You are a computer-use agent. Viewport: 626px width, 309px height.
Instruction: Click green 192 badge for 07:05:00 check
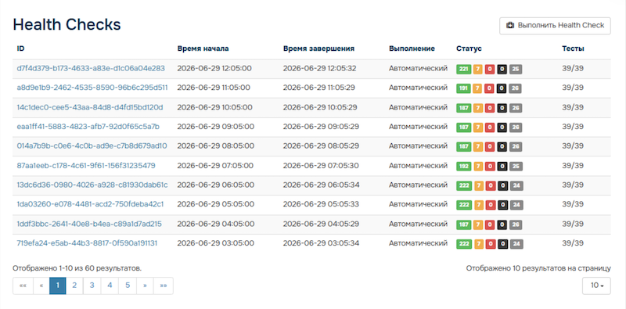click(463, 166)
